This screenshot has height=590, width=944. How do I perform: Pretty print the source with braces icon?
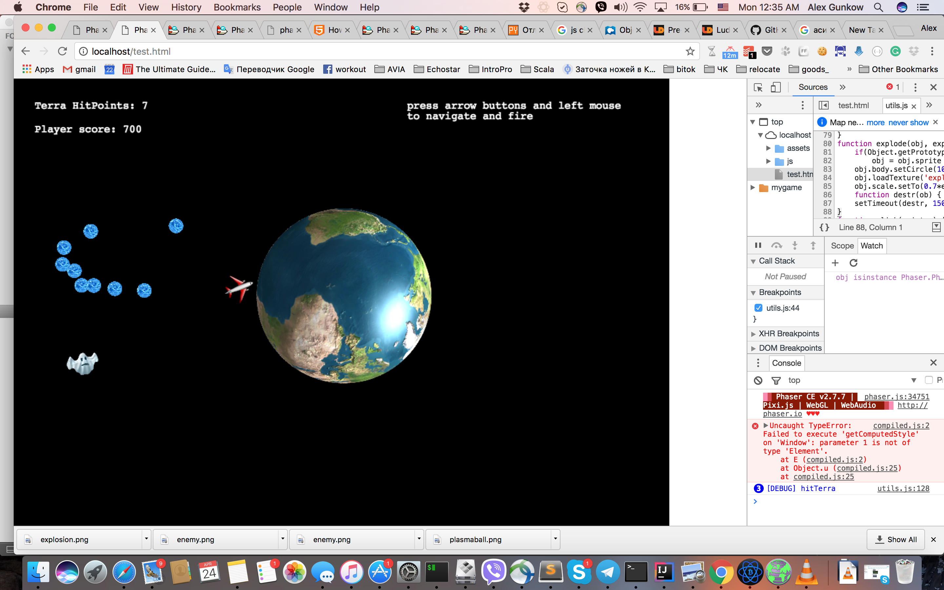tap(824, 227)
